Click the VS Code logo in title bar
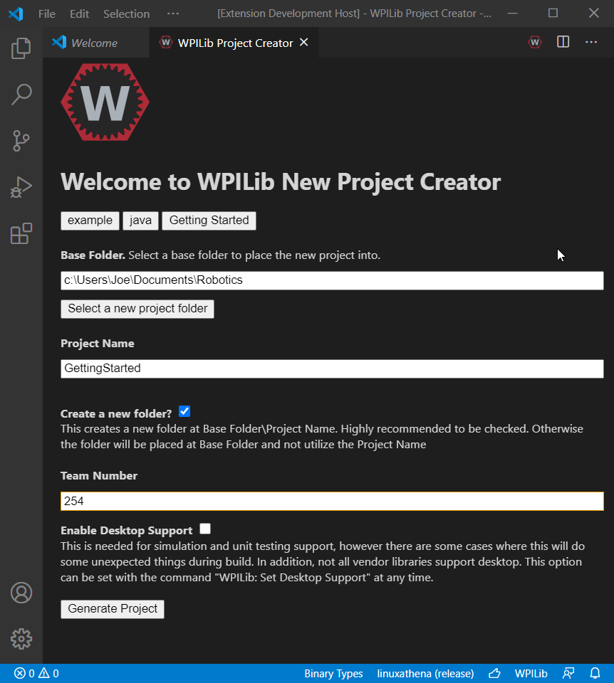This screenshot has width=614, height=683. tap(16, 14)
